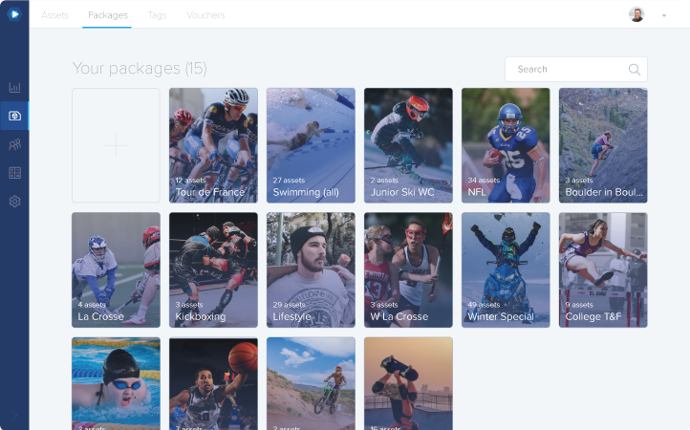
Task: Open the La Crosse package with 4 assets
Action: click(x=116, y=269)
